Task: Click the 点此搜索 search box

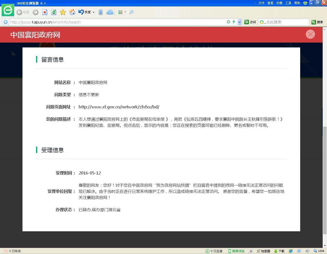Action: click(287, 22)
